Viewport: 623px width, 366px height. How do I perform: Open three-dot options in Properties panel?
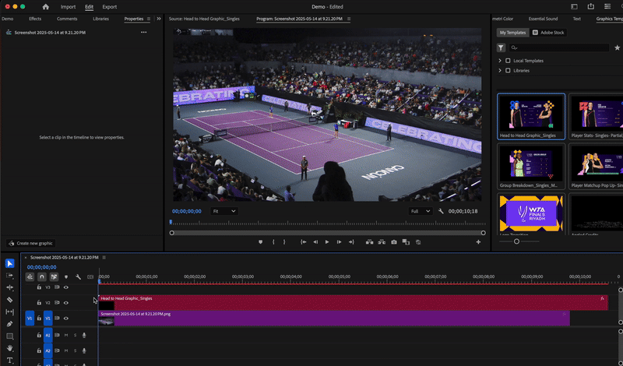tap(143, 32)
